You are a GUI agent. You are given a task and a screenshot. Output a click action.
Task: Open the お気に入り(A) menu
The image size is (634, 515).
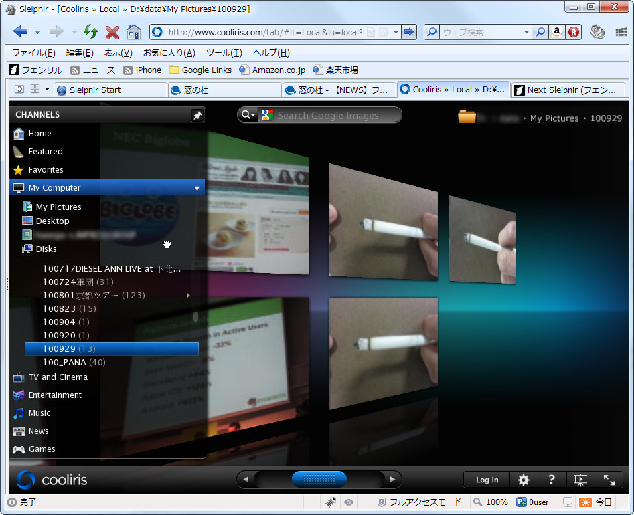[169, 53]
